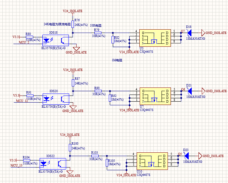Select the D23 diode symbol

[186, 156]
